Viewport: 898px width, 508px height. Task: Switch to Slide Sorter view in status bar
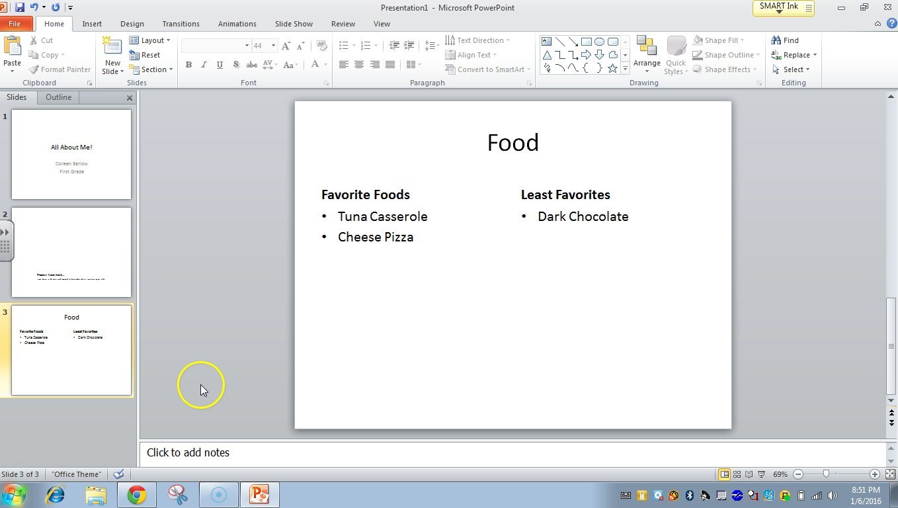tap(737, 474)
